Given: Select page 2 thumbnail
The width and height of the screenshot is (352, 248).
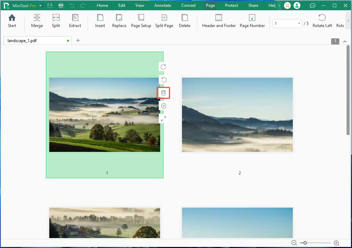Looking at the screenshot, I should [237, 115].
